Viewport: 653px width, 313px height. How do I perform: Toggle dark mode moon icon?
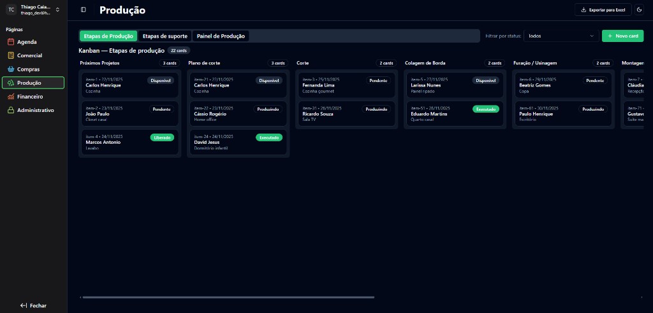(x=639, y=10)
